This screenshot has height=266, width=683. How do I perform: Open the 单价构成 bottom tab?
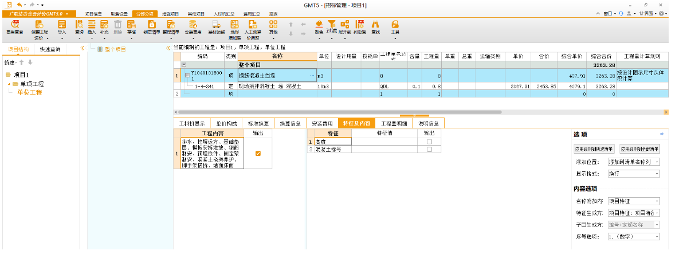[226, 123]
